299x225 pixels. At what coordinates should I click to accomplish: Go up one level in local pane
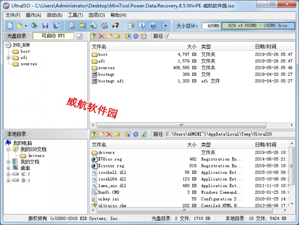click(x=94, y=134)
